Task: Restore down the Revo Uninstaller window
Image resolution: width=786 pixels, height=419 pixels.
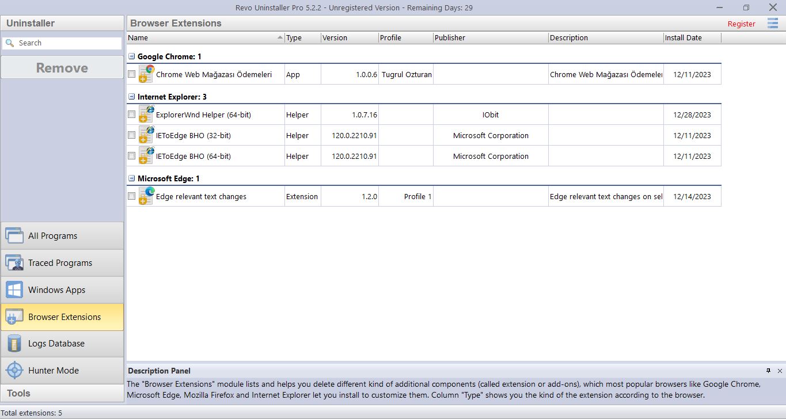Action: click(x=746, y=7)
